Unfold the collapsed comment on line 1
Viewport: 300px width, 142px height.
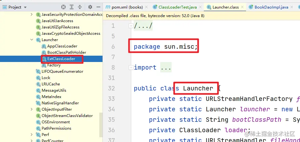point(131,26)
